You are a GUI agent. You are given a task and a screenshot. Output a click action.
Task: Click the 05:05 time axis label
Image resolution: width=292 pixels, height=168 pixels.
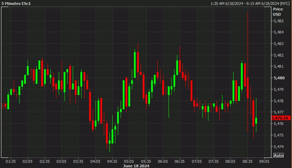[x=129, y=161]
